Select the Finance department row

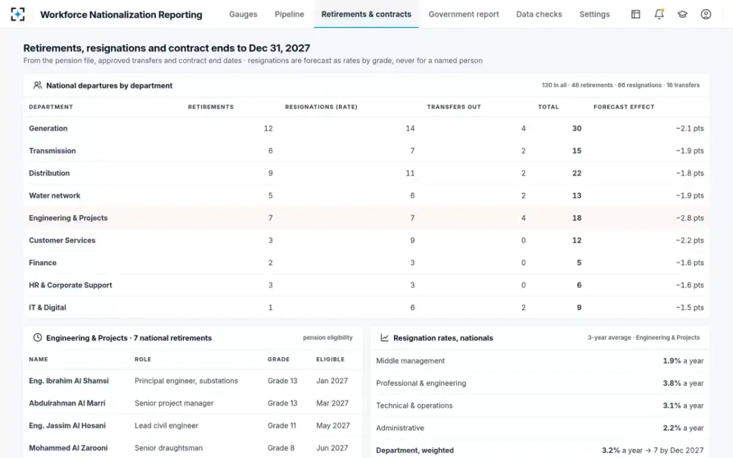pos(366,263)
